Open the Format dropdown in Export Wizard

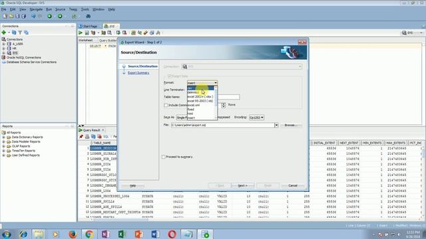click(x=202, y=82)
